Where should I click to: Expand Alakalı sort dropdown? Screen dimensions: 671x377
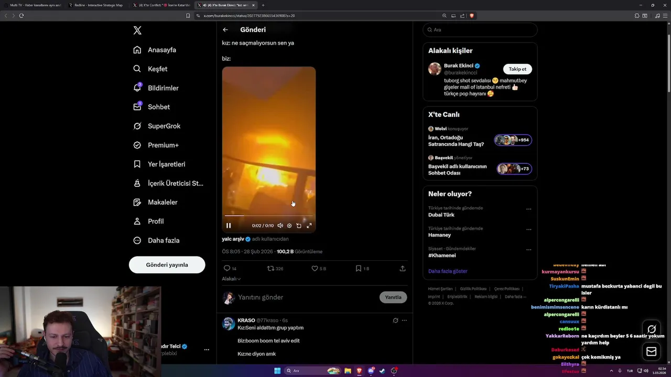231,279
